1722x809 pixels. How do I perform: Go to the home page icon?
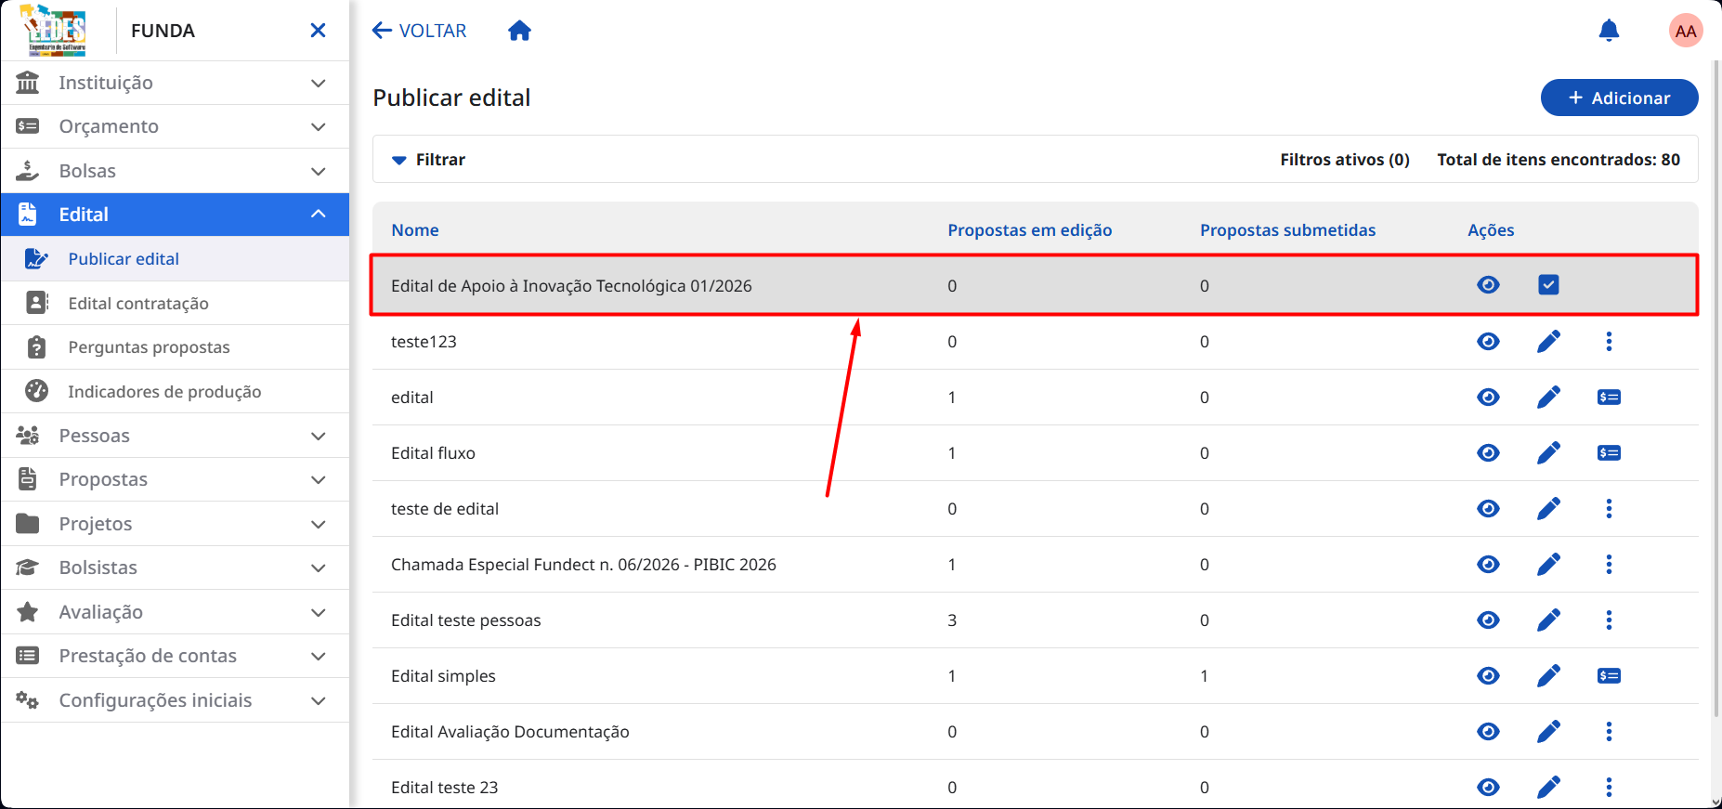point(519,31)
